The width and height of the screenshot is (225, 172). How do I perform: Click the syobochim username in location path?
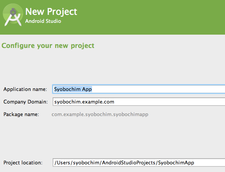[86, 163]
